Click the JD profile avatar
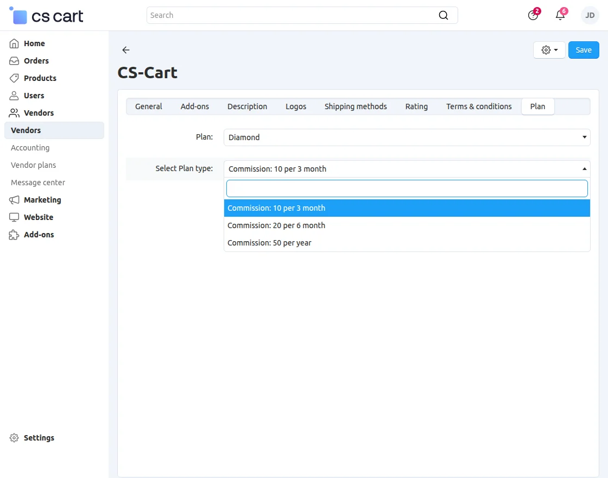Screen dimensions: 608x478 (590, 15)
